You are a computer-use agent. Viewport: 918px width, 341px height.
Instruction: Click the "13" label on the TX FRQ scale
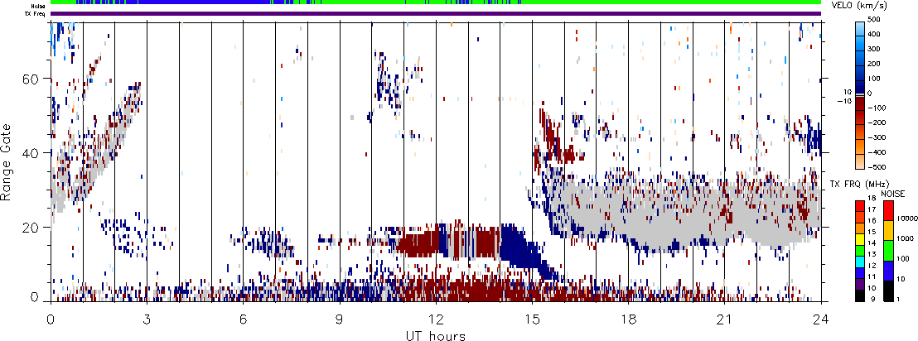pyautogui.click(x=872, y=254)
